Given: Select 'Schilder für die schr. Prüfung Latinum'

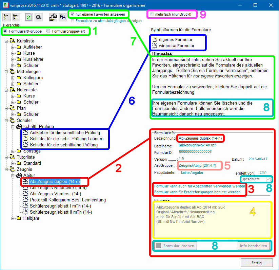Looking at the screenshot, I should pos(66,139).
